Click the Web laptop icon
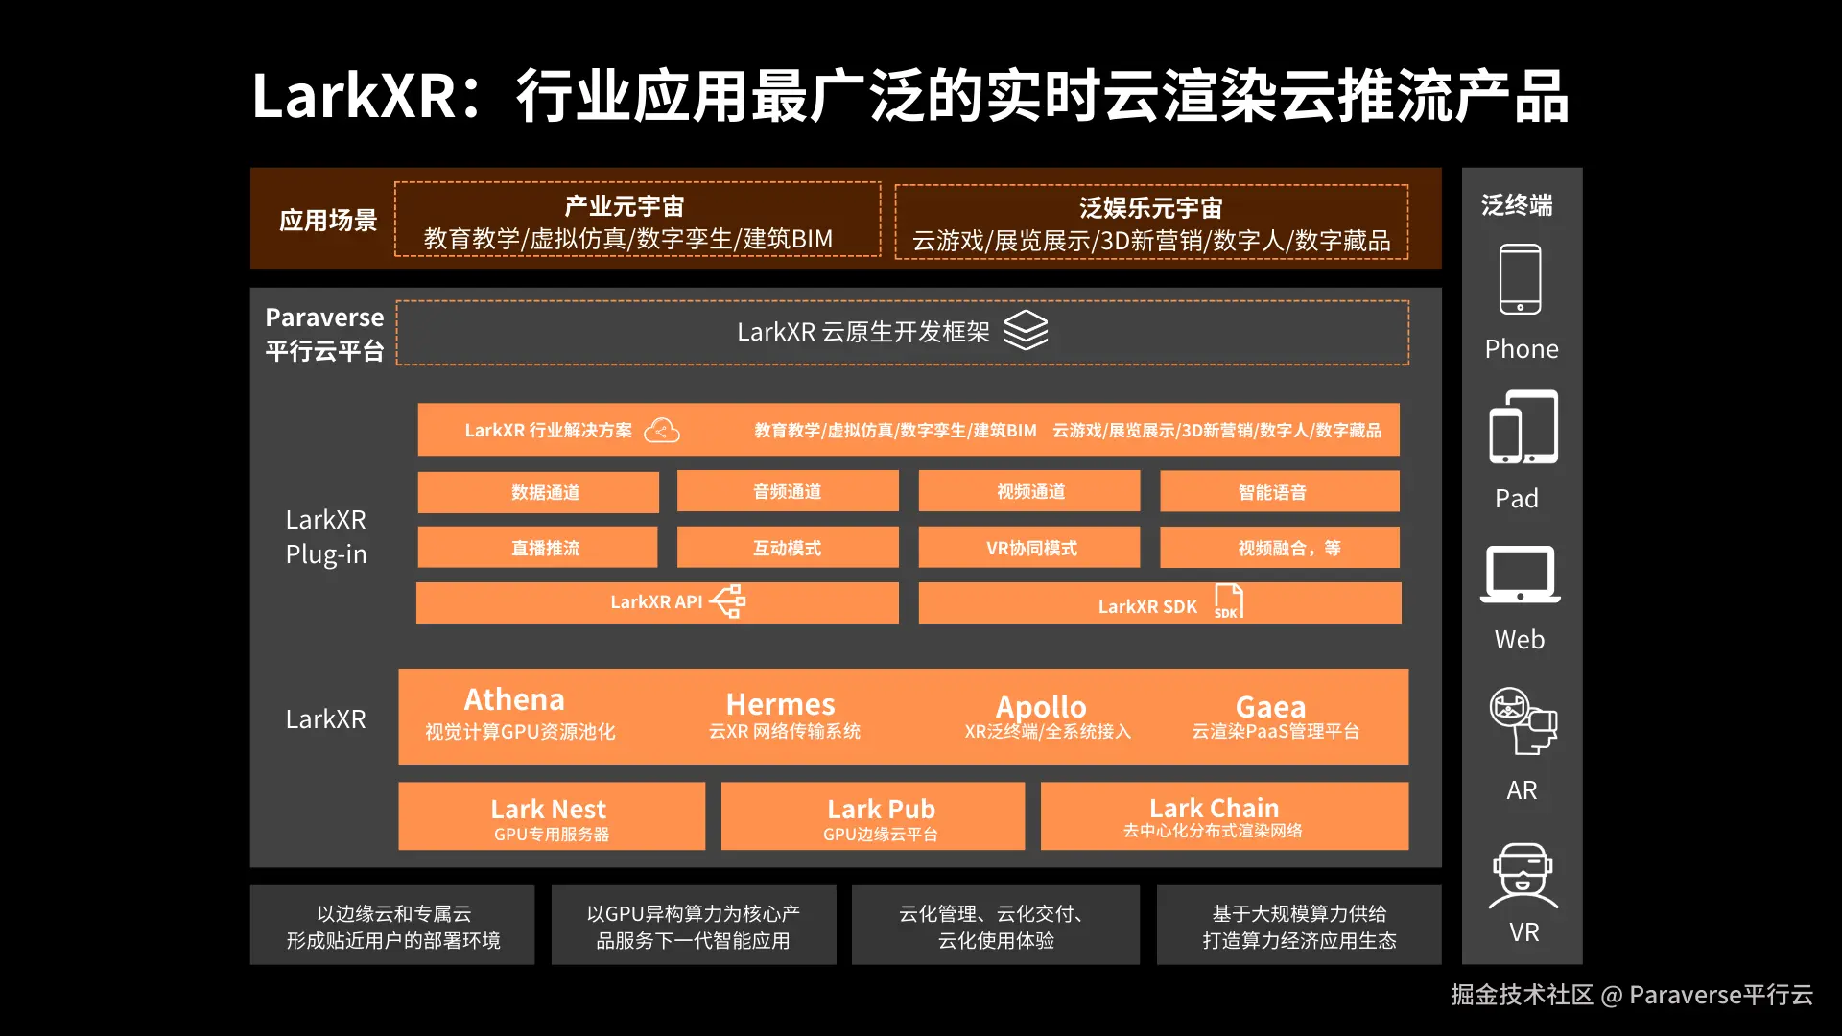This screenshot has height=1036, width=1842. 1520,575
